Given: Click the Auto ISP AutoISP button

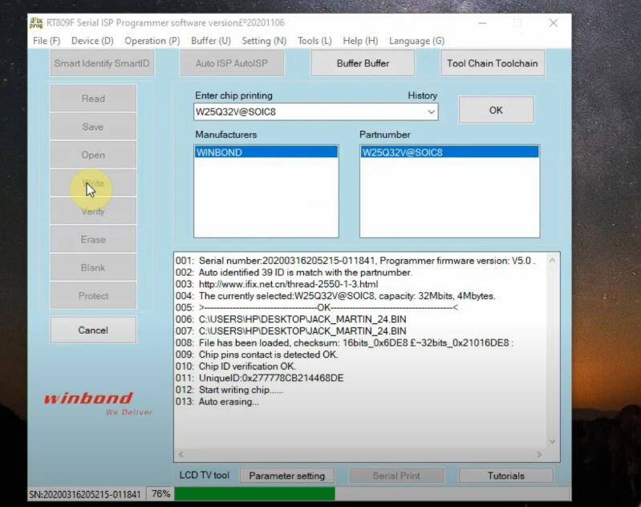Looking at the screenshot, I should pyautogui.click(x=232, y=63).
